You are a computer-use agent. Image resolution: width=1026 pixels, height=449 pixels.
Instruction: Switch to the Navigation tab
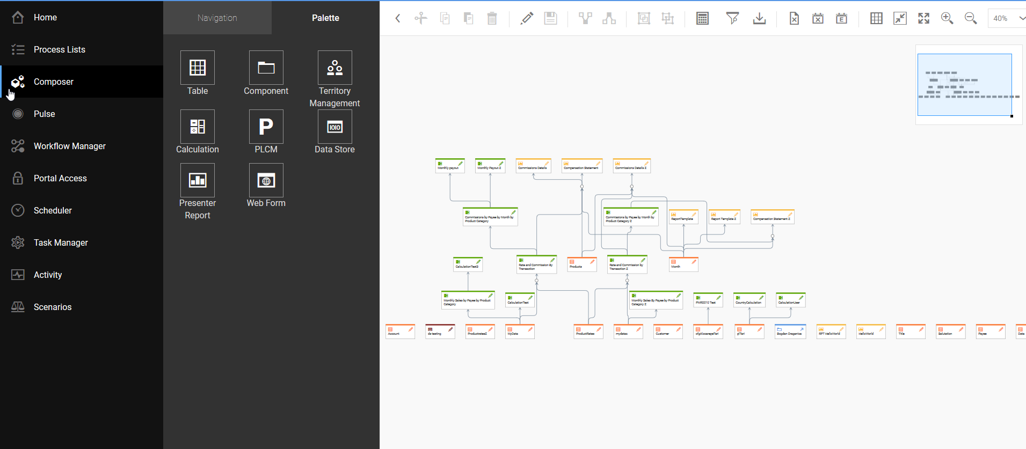click(x=217, y=18)
